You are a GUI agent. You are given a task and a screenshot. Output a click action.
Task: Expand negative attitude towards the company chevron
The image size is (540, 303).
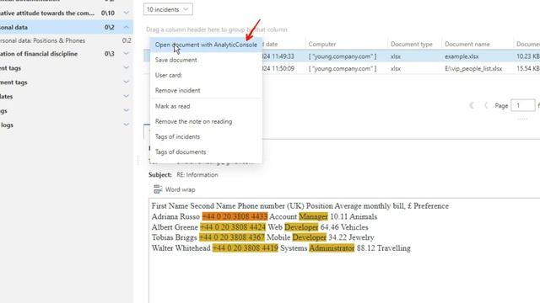pos(126,13)
